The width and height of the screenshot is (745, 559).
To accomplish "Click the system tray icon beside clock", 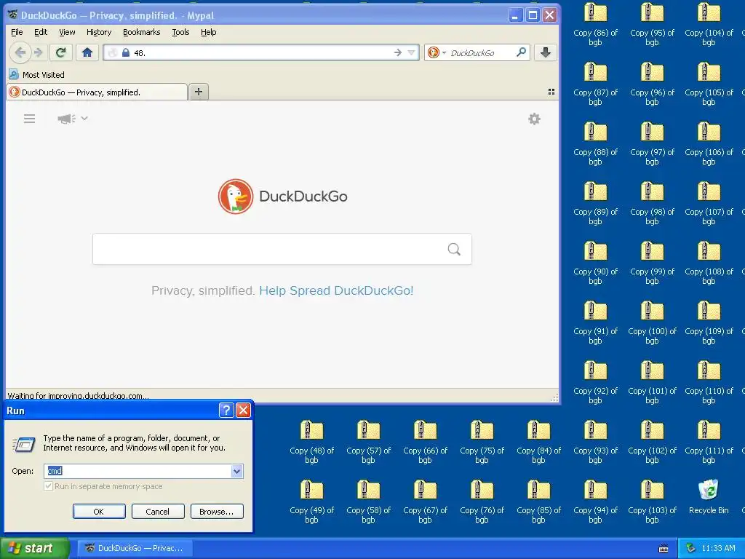I will point(691,548).
